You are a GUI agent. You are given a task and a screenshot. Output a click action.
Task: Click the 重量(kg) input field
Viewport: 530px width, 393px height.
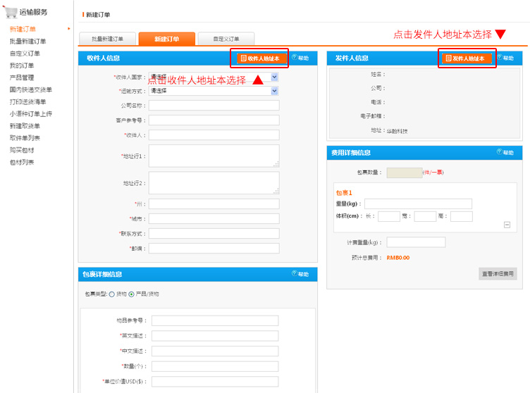coord(418,204)
